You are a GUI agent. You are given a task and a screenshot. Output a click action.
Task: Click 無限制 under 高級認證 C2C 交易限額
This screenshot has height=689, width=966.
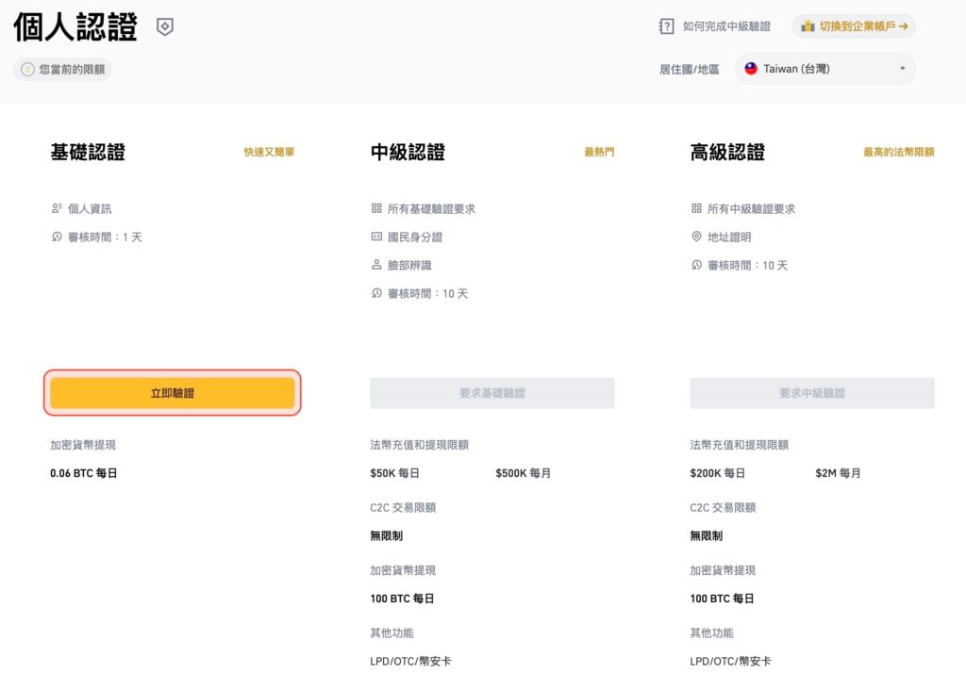pyautogui.click(x=706, y=535)
